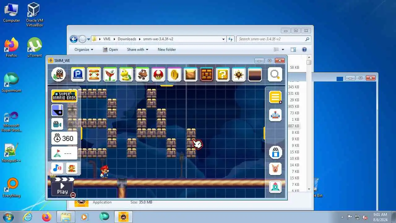396x223 pixels.
Task: Select the P Switch part
Action: coord(78,74)
